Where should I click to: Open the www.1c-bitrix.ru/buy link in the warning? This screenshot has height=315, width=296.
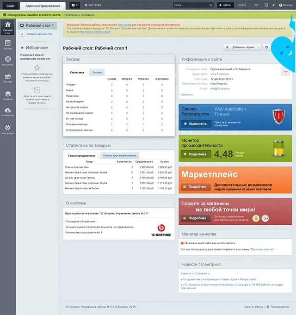coord(95,32)
